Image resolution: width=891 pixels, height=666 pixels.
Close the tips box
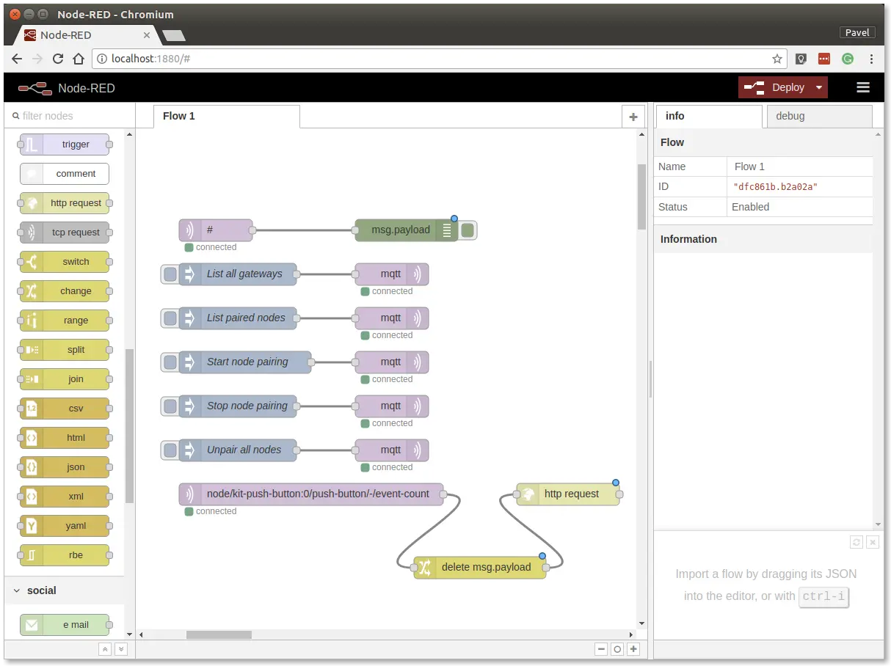click(872, 542)
